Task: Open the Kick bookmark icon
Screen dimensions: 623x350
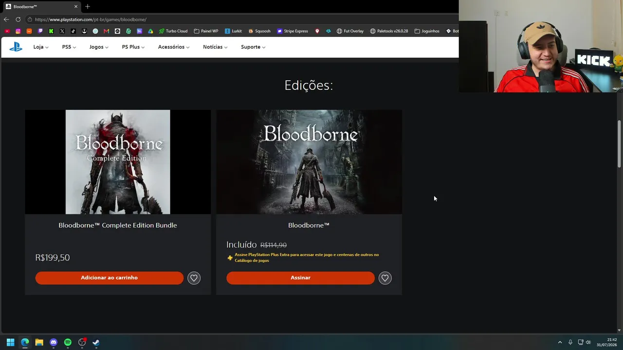Action: pos(51,31)
